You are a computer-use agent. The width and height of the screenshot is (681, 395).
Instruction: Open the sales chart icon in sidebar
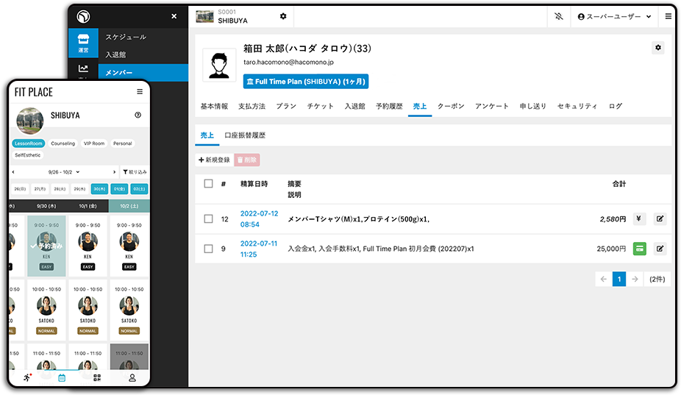pyautogui.click(x=83, y=68)
